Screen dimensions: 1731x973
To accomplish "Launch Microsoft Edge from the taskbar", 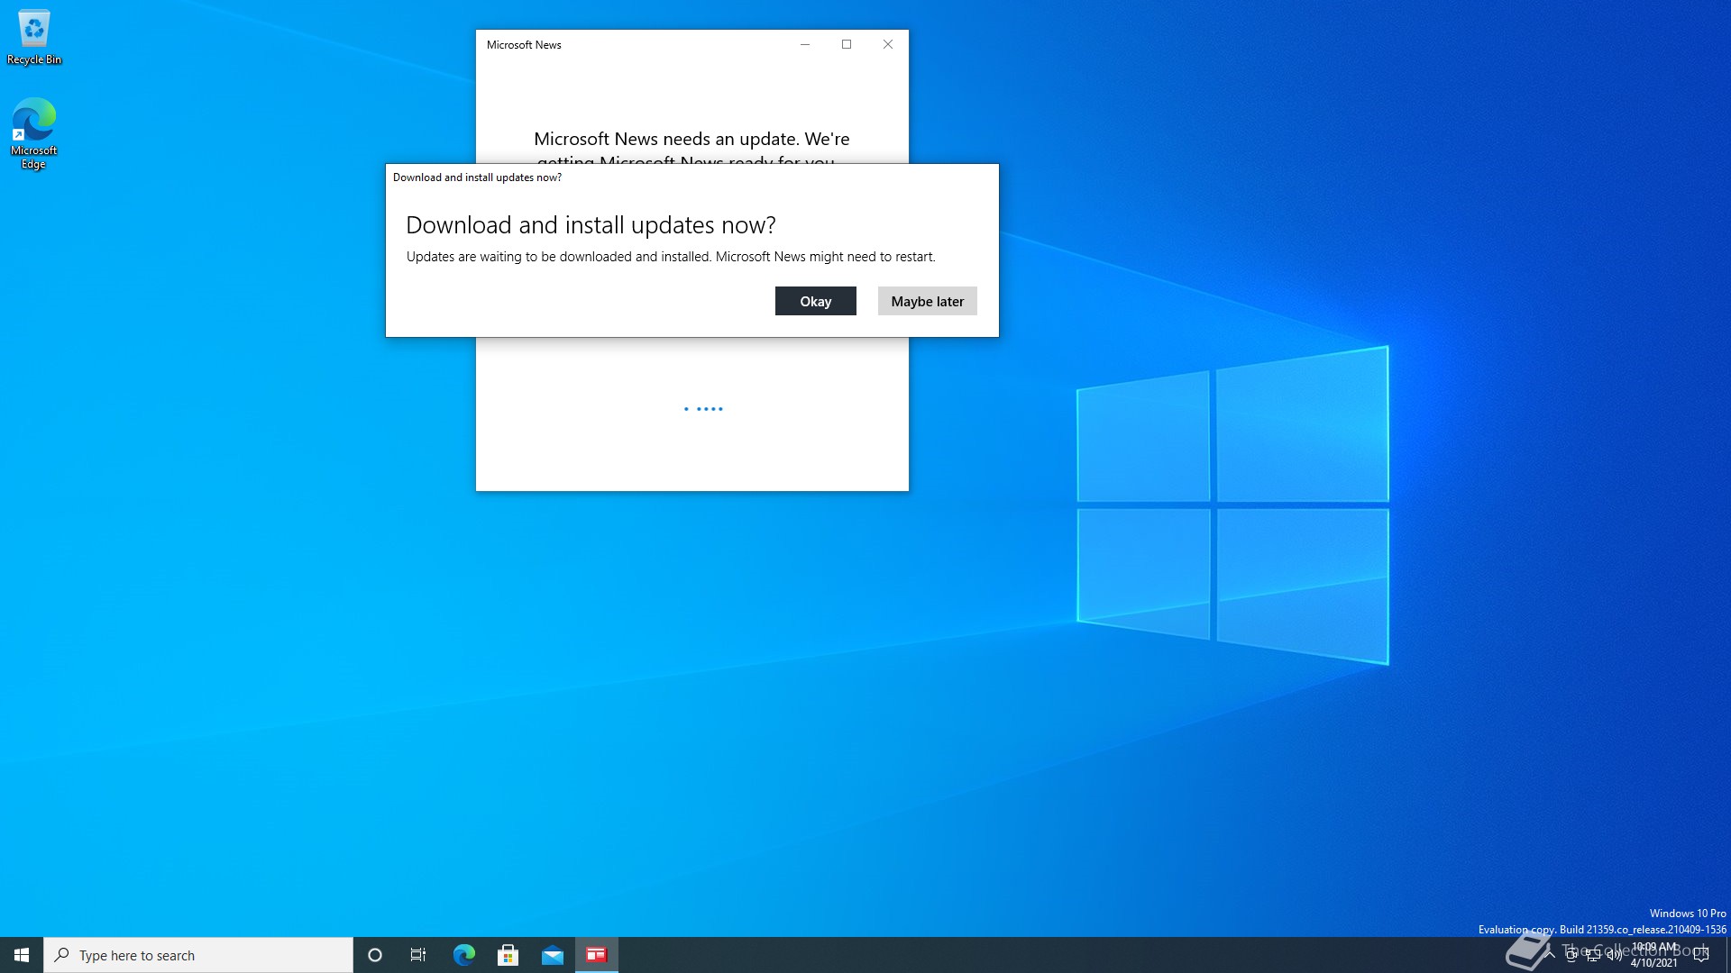I will pyautogui.click(x=463, y=955).
